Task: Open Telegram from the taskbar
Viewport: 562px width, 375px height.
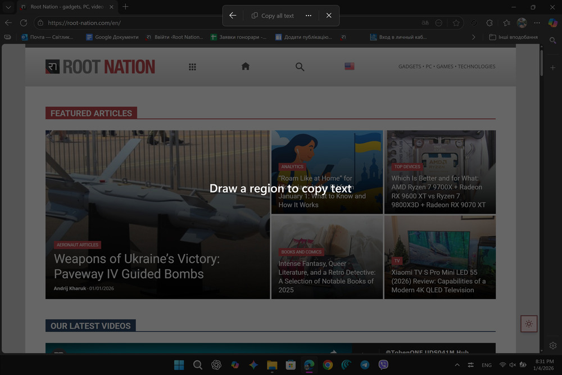Action: coord(365,365)
